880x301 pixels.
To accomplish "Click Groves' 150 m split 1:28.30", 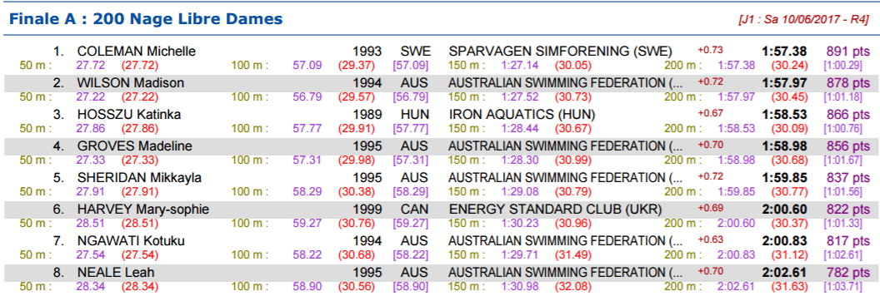I will [x=520, y=160].
